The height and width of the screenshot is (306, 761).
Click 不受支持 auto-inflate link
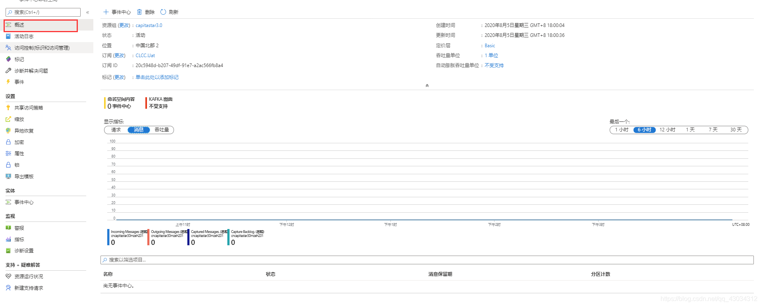pyautogui.click(x=494, y=65)
